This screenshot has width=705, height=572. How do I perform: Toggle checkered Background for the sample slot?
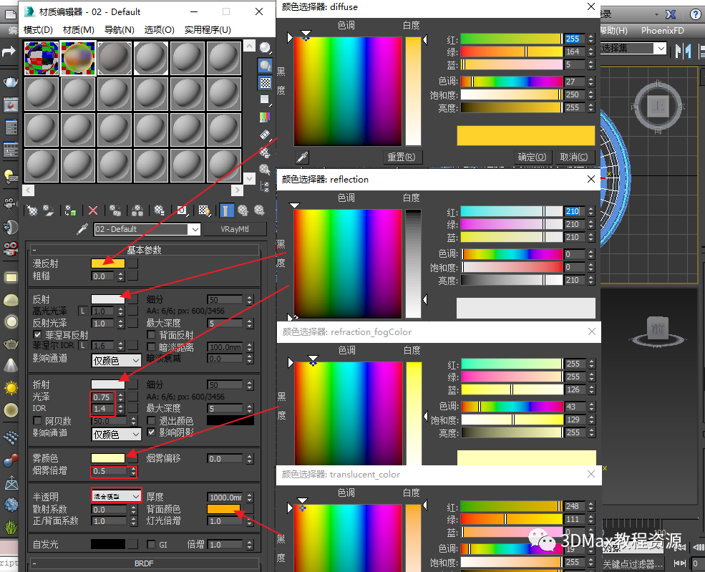pyautogui.click(x=266, y=83)
